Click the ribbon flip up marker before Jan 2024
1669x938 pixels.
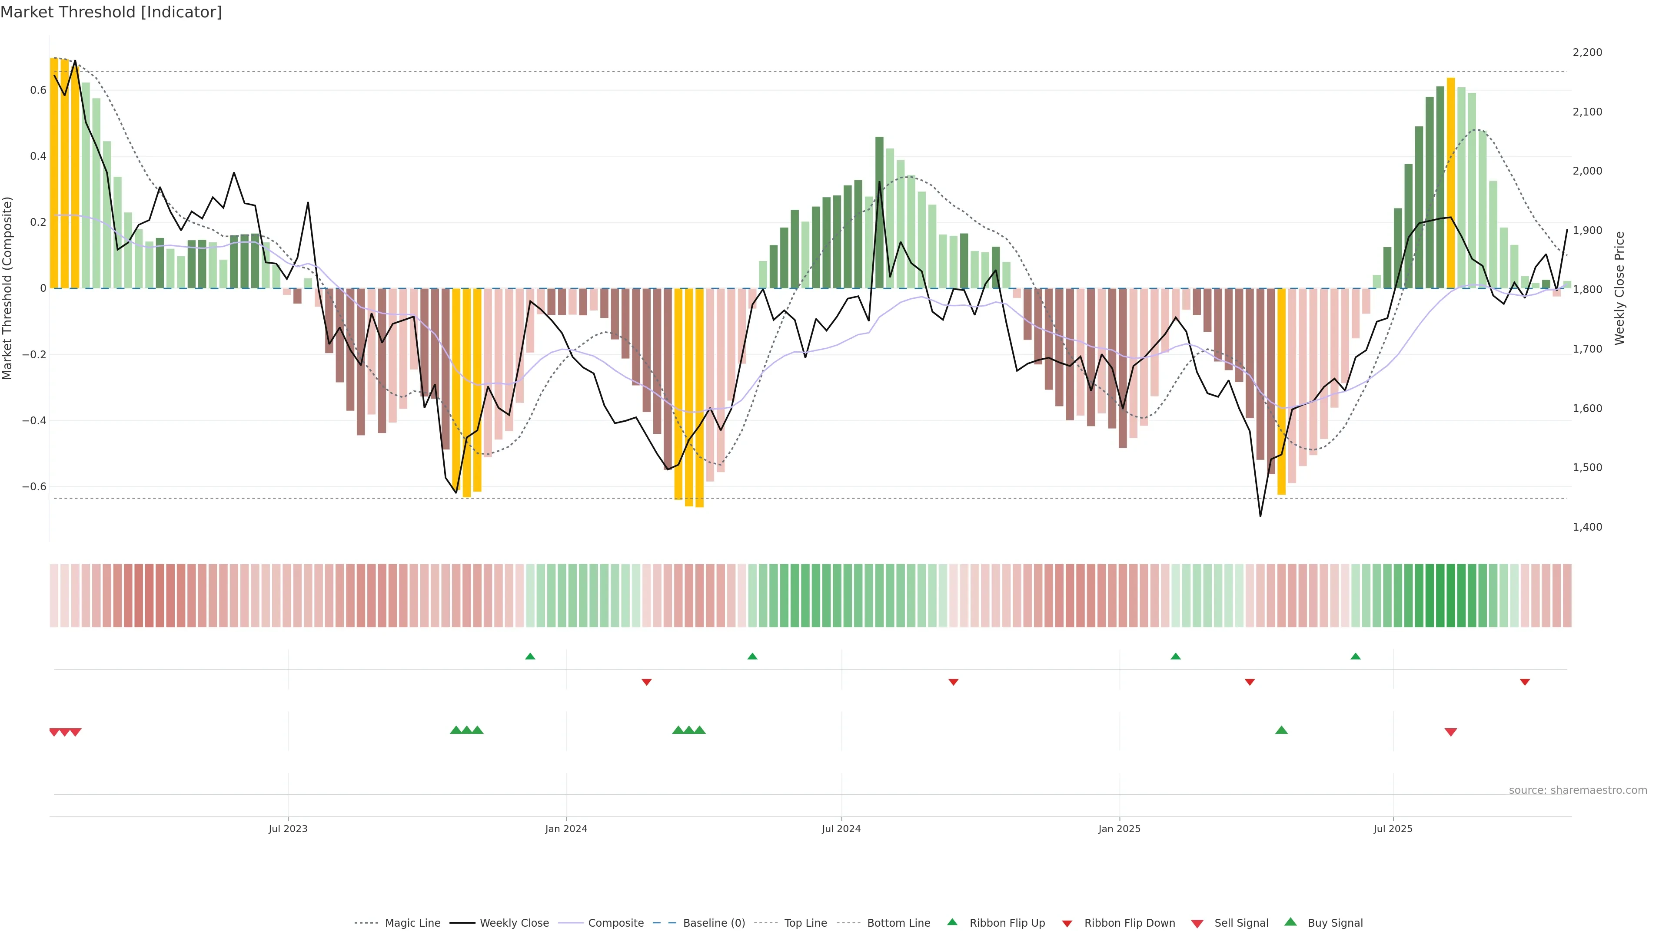click(x=530, y=657)
